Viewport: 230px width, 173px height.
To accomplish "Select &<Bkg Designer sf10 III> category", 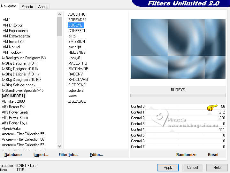I will tap(20, 74).
